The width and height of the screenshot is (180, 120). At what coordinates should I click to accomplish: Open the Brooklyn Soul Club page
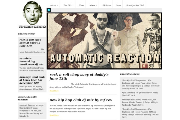tap(135, 5)
